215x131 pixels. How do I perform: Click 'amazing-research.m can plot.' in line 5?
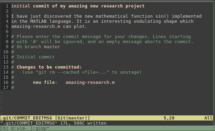(49, 26)
